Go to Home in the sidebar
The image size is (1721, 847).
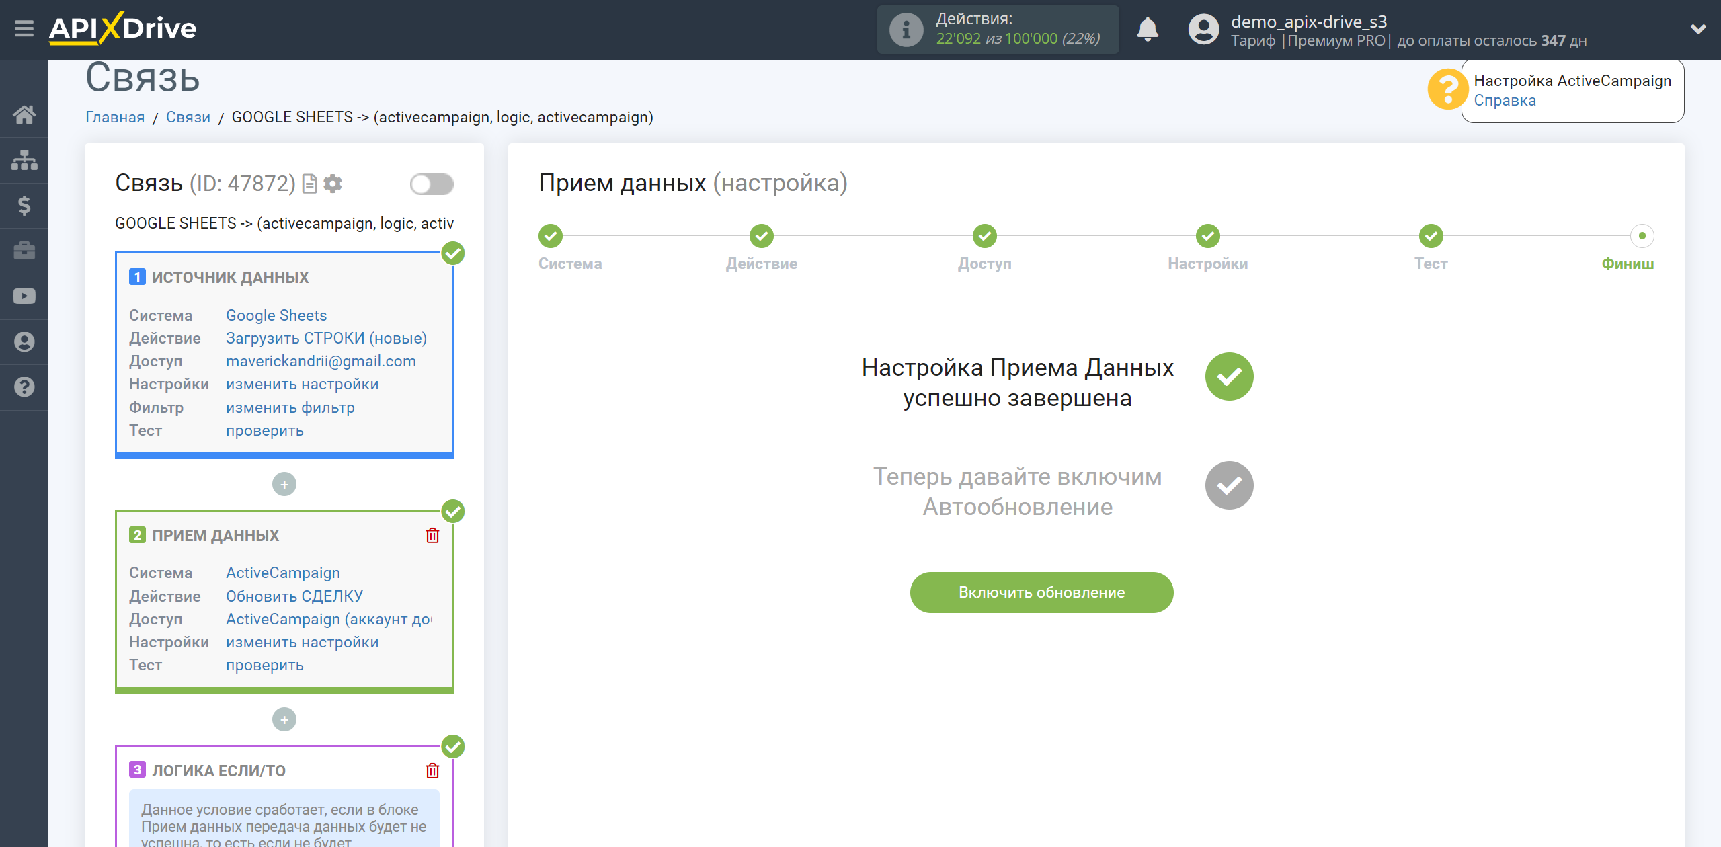tap(24, 114)
